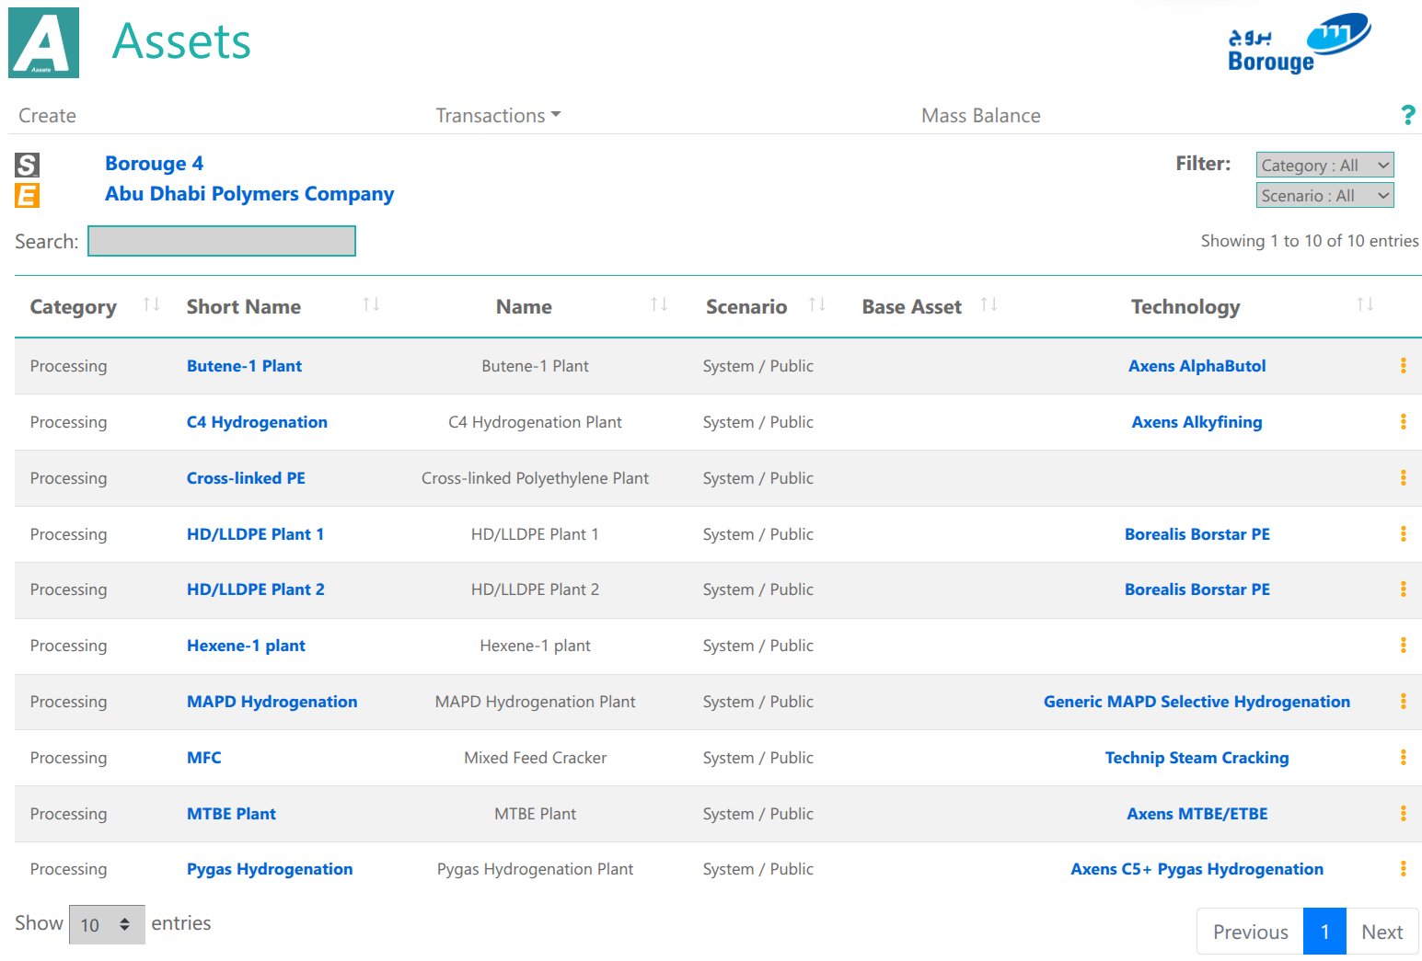Image resolution: width=1422 pixels, height=961 pixels.
Task: Click the gray S site icon
Action: 27,165
